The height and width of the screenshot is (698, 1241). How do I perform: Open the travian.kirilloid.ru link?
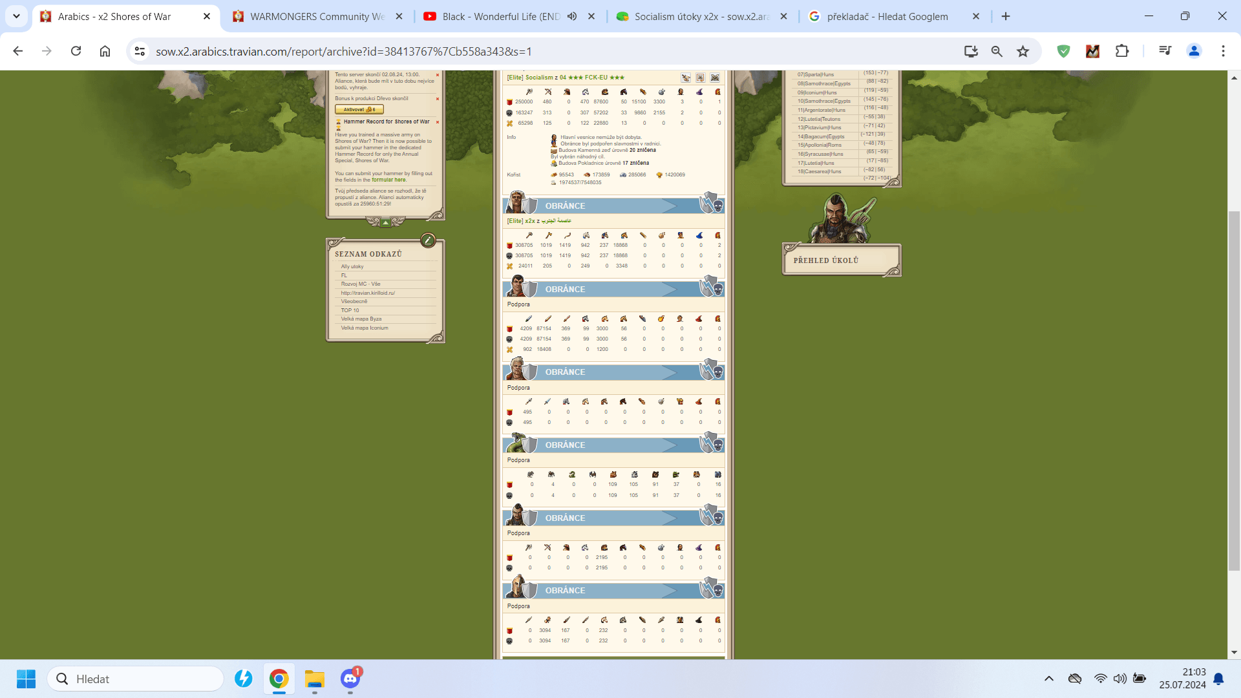point(368,293)
